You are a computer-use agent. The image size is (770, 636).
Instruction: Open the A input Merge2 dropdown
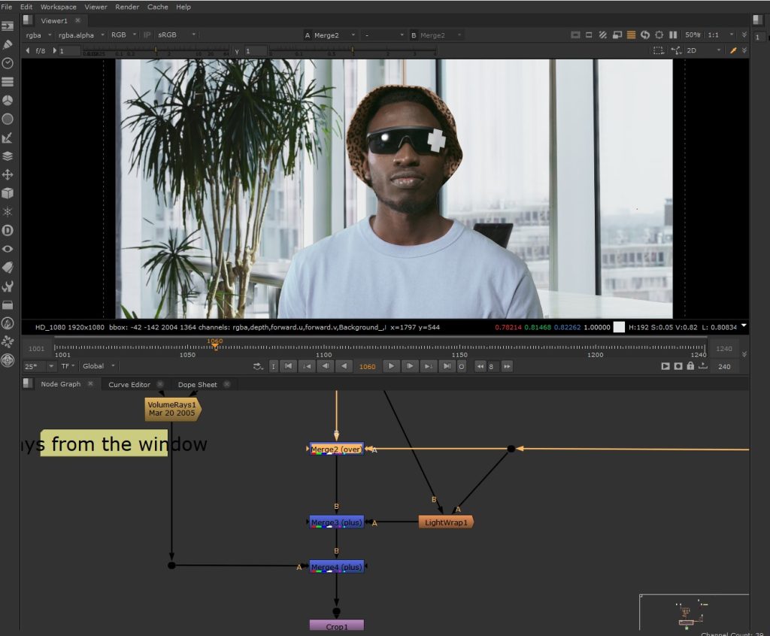click(x=329, y=35)
